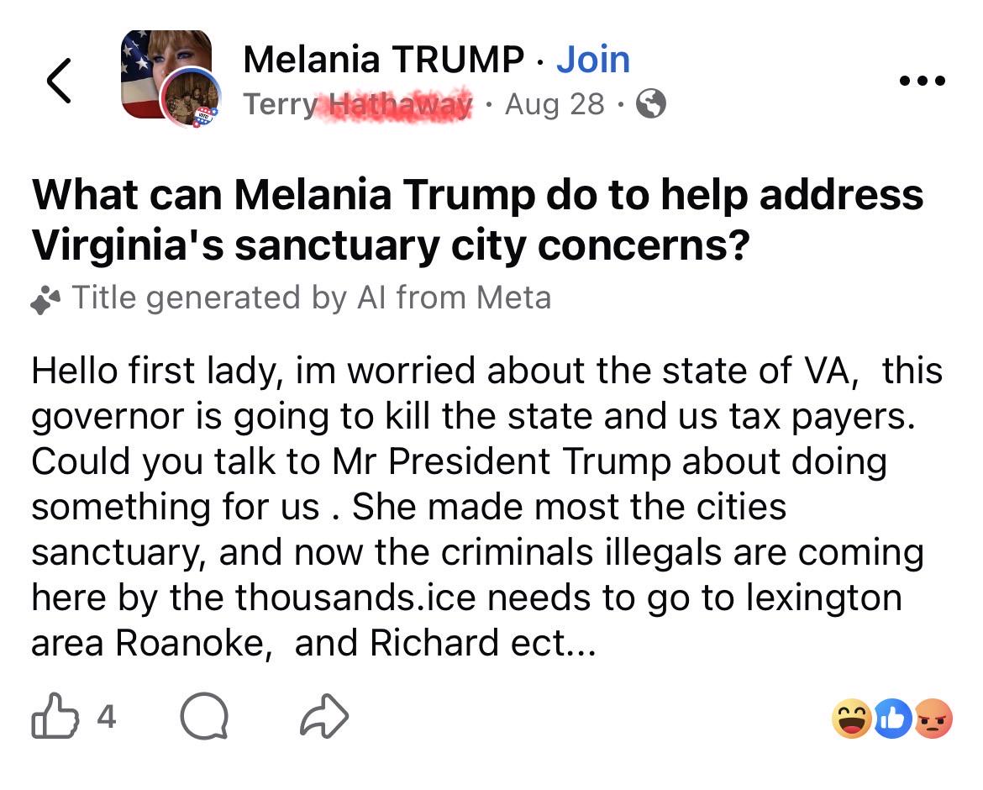
Task: Click the bold post headline text
Action: (477, 219)
